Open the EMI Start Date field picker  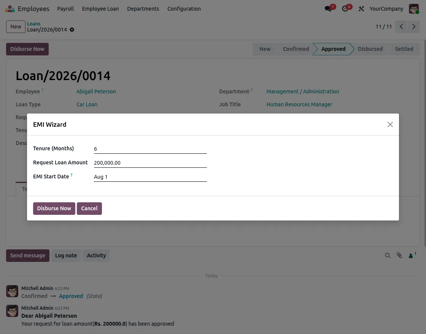pos(150,177)
